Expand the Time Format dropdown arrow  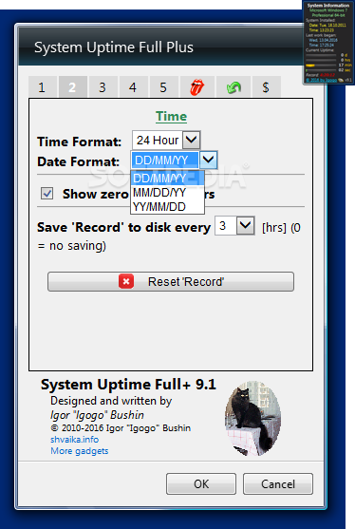[x=191, y=140]
